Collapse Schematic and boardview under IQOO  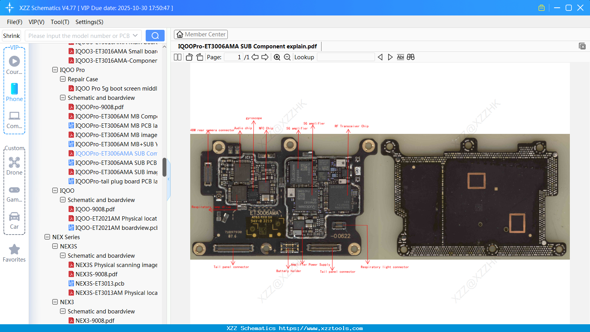point(63,200)
